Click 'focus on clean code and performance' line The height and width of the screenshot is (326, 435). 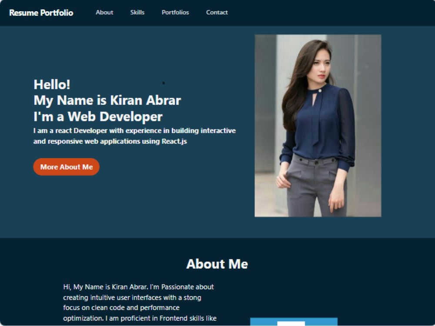121,308
